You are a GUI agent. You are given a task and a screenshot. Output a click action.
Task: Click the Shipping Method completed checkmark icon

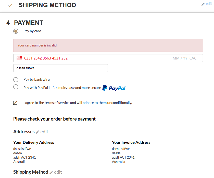(x=10, y=5)
